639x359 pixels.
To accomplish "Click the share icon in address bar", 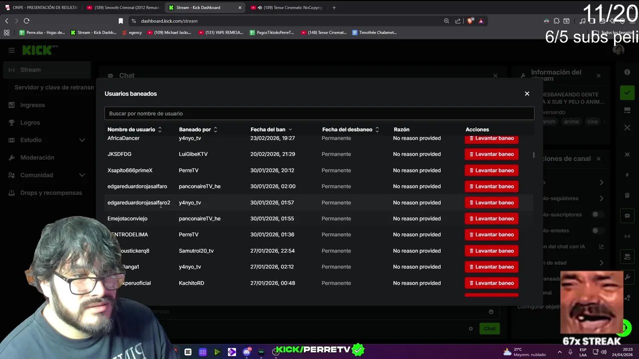I will [458, 21].
